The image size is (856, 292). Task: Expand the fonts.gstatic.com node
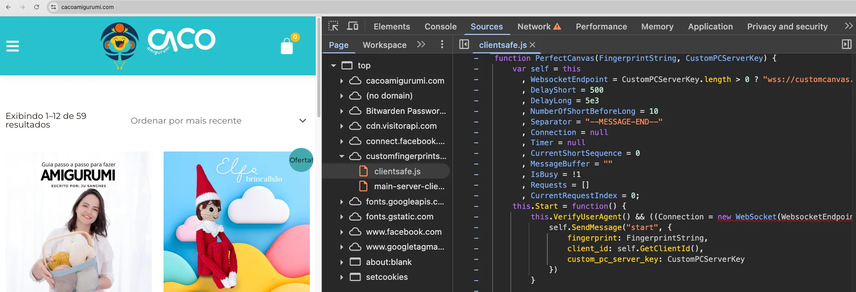click(341, 217)
